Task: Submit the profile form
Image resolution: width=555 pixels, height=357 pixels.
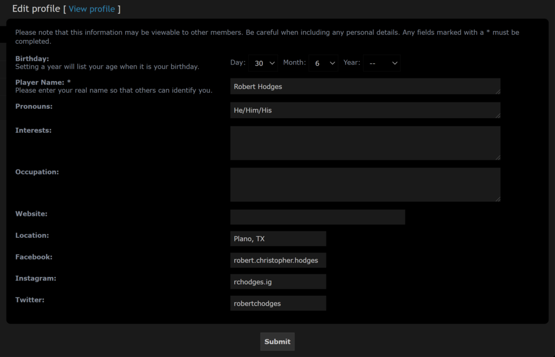Action: [x=277, y=341]
